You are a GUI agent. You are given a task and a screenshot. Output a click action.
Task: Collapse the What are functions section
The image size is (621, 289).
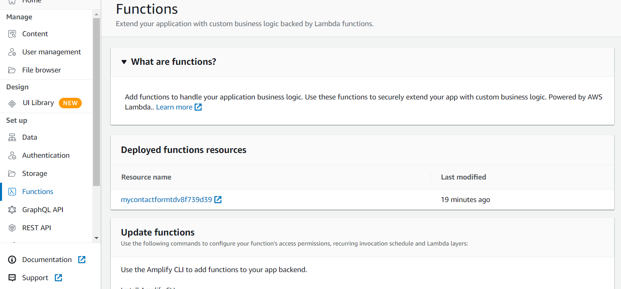click(124, 62)
